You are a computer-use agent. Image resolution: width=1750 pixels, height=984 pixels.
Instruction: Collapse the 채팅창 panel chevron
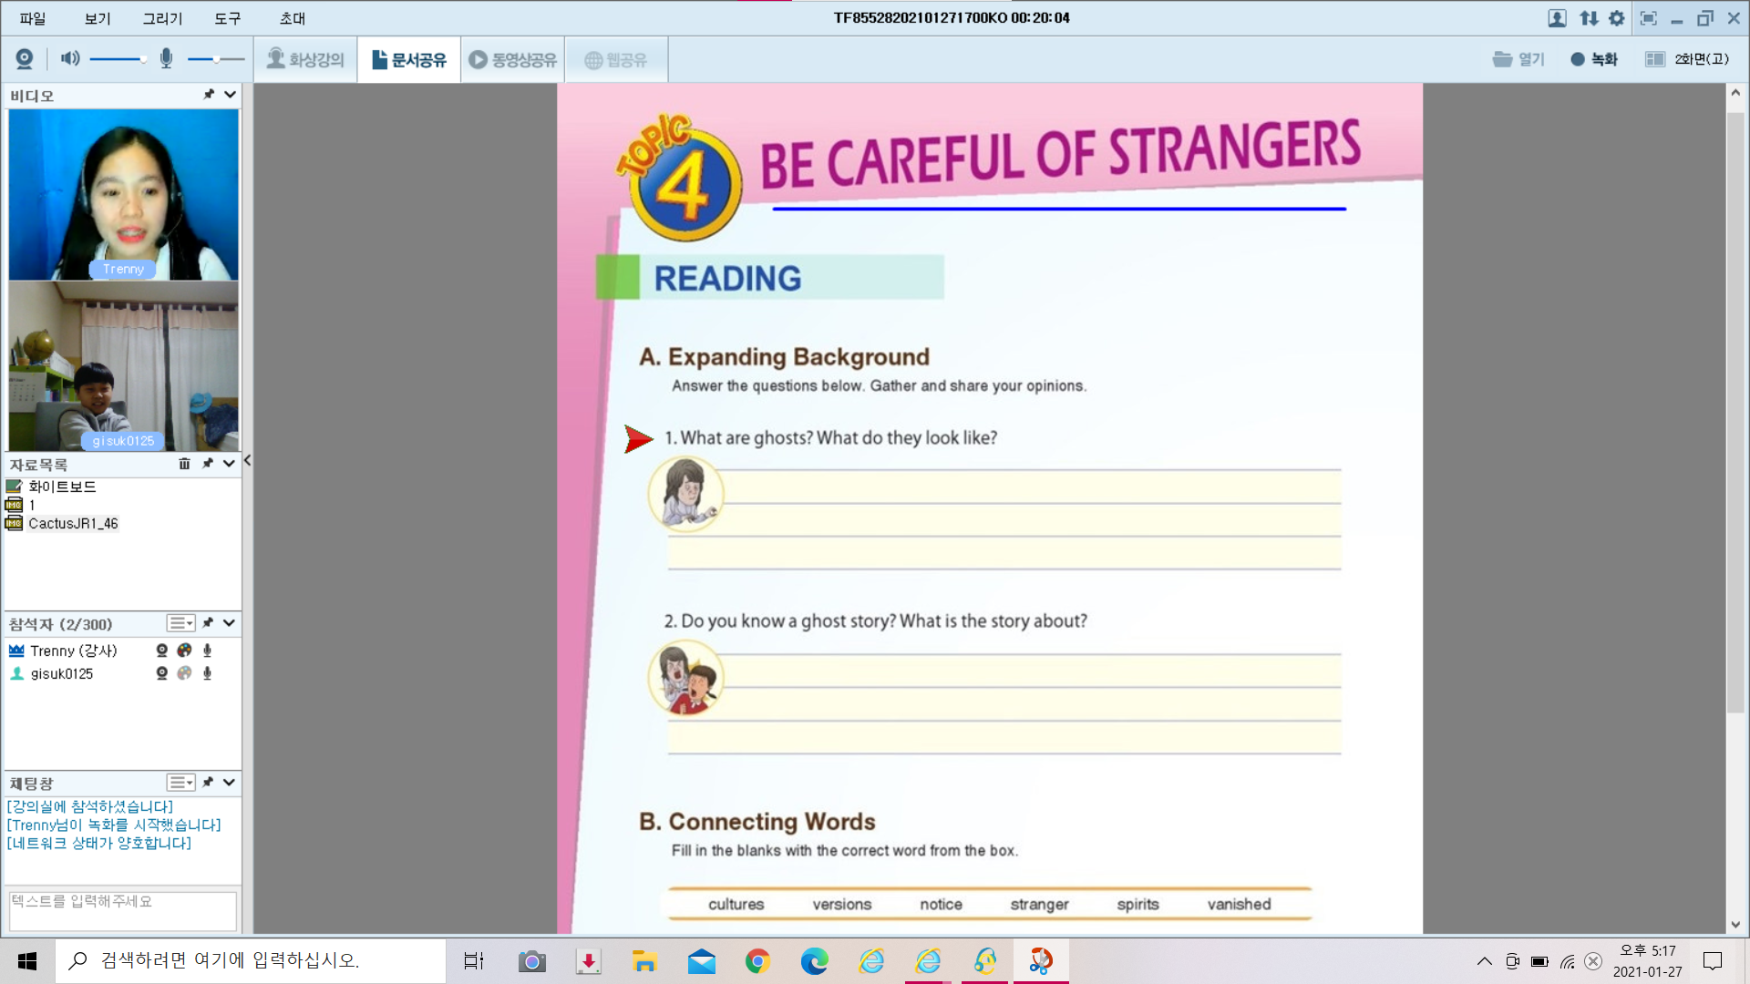coord(230,783)
